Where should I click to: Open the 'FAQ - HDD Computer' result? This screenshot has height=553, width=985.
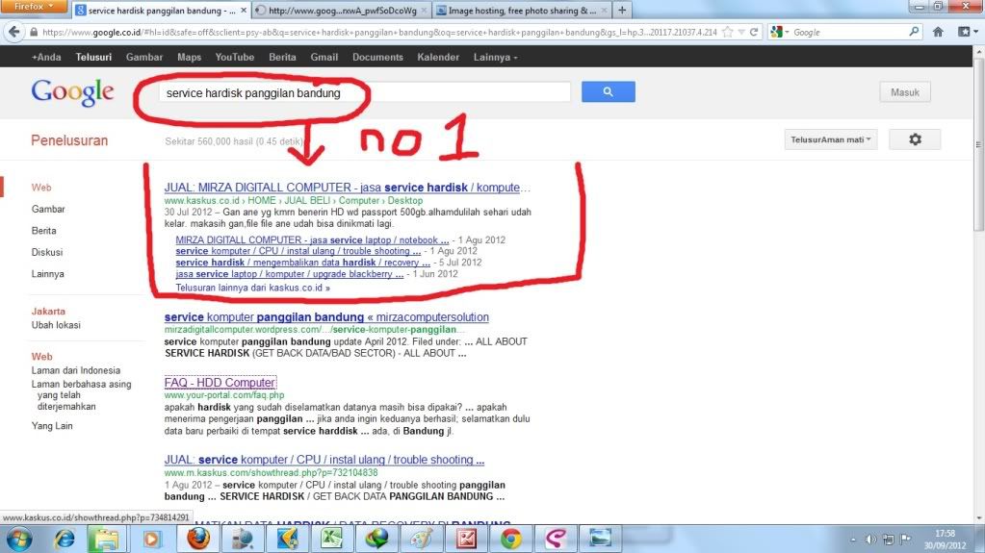coord(220,382)
